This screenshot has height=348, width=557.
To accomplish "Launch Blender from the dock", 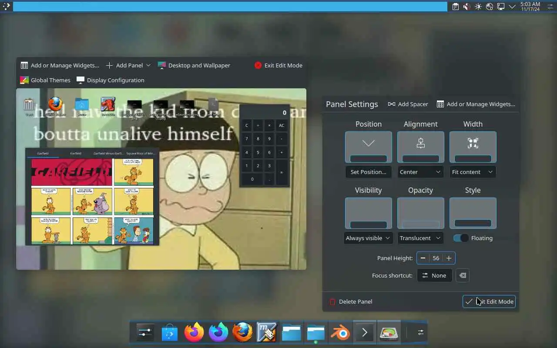I will (x=340, y=333).
